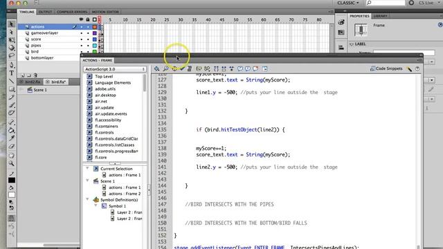Image resolution: width=443 pixels, height=249 pixels.
Task: Click the Check syntax checkmark icon
Action: tap(182, 68)
